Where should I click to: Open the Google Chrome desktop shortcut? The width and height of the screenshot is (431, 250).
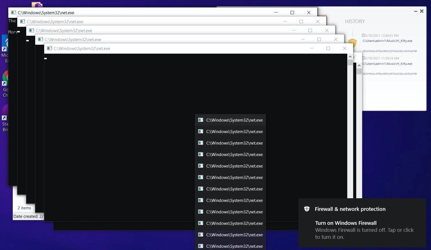pyautogui.click(x=5, y=78)
